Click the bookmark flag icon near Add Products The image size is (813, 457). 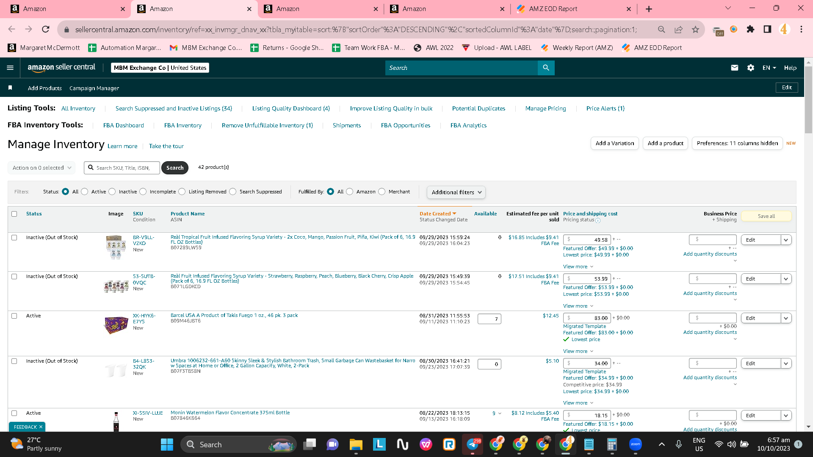[x=10, y=88]
